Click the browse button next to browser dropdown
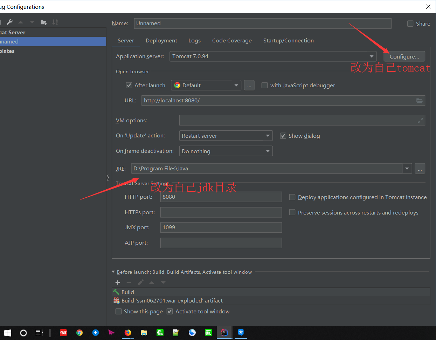Viewport: 436px width, 340px height. (249, 86)
